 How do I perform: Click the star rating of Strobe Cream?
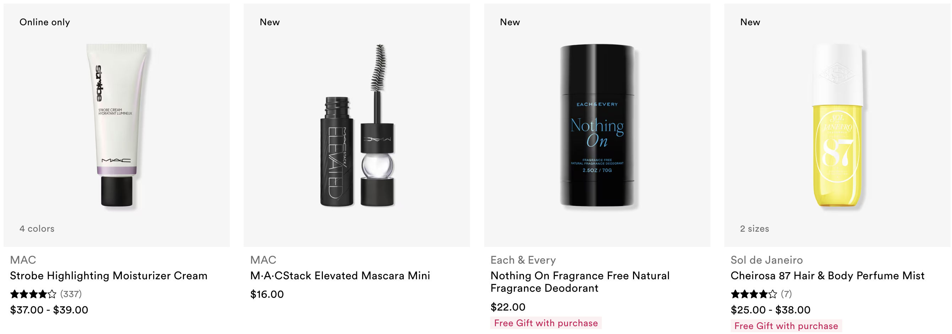coord(33,294)
